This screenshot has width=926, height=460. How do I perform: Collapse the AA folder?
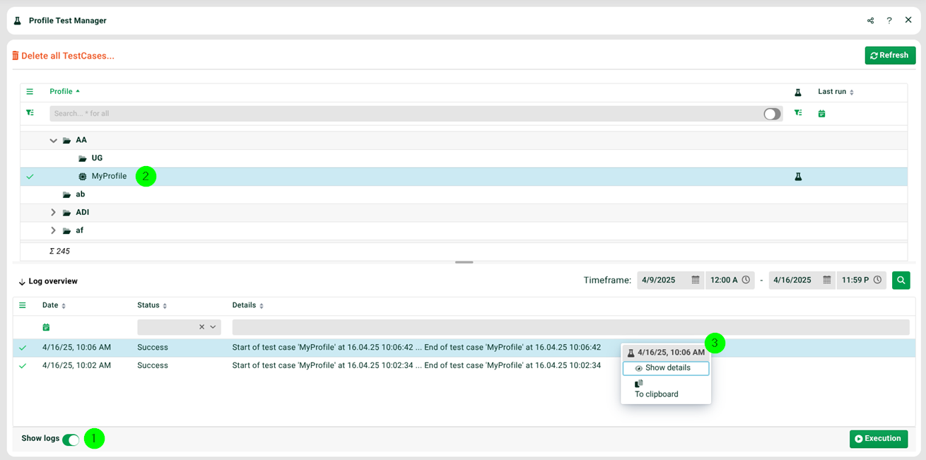[x=53, y=141]
